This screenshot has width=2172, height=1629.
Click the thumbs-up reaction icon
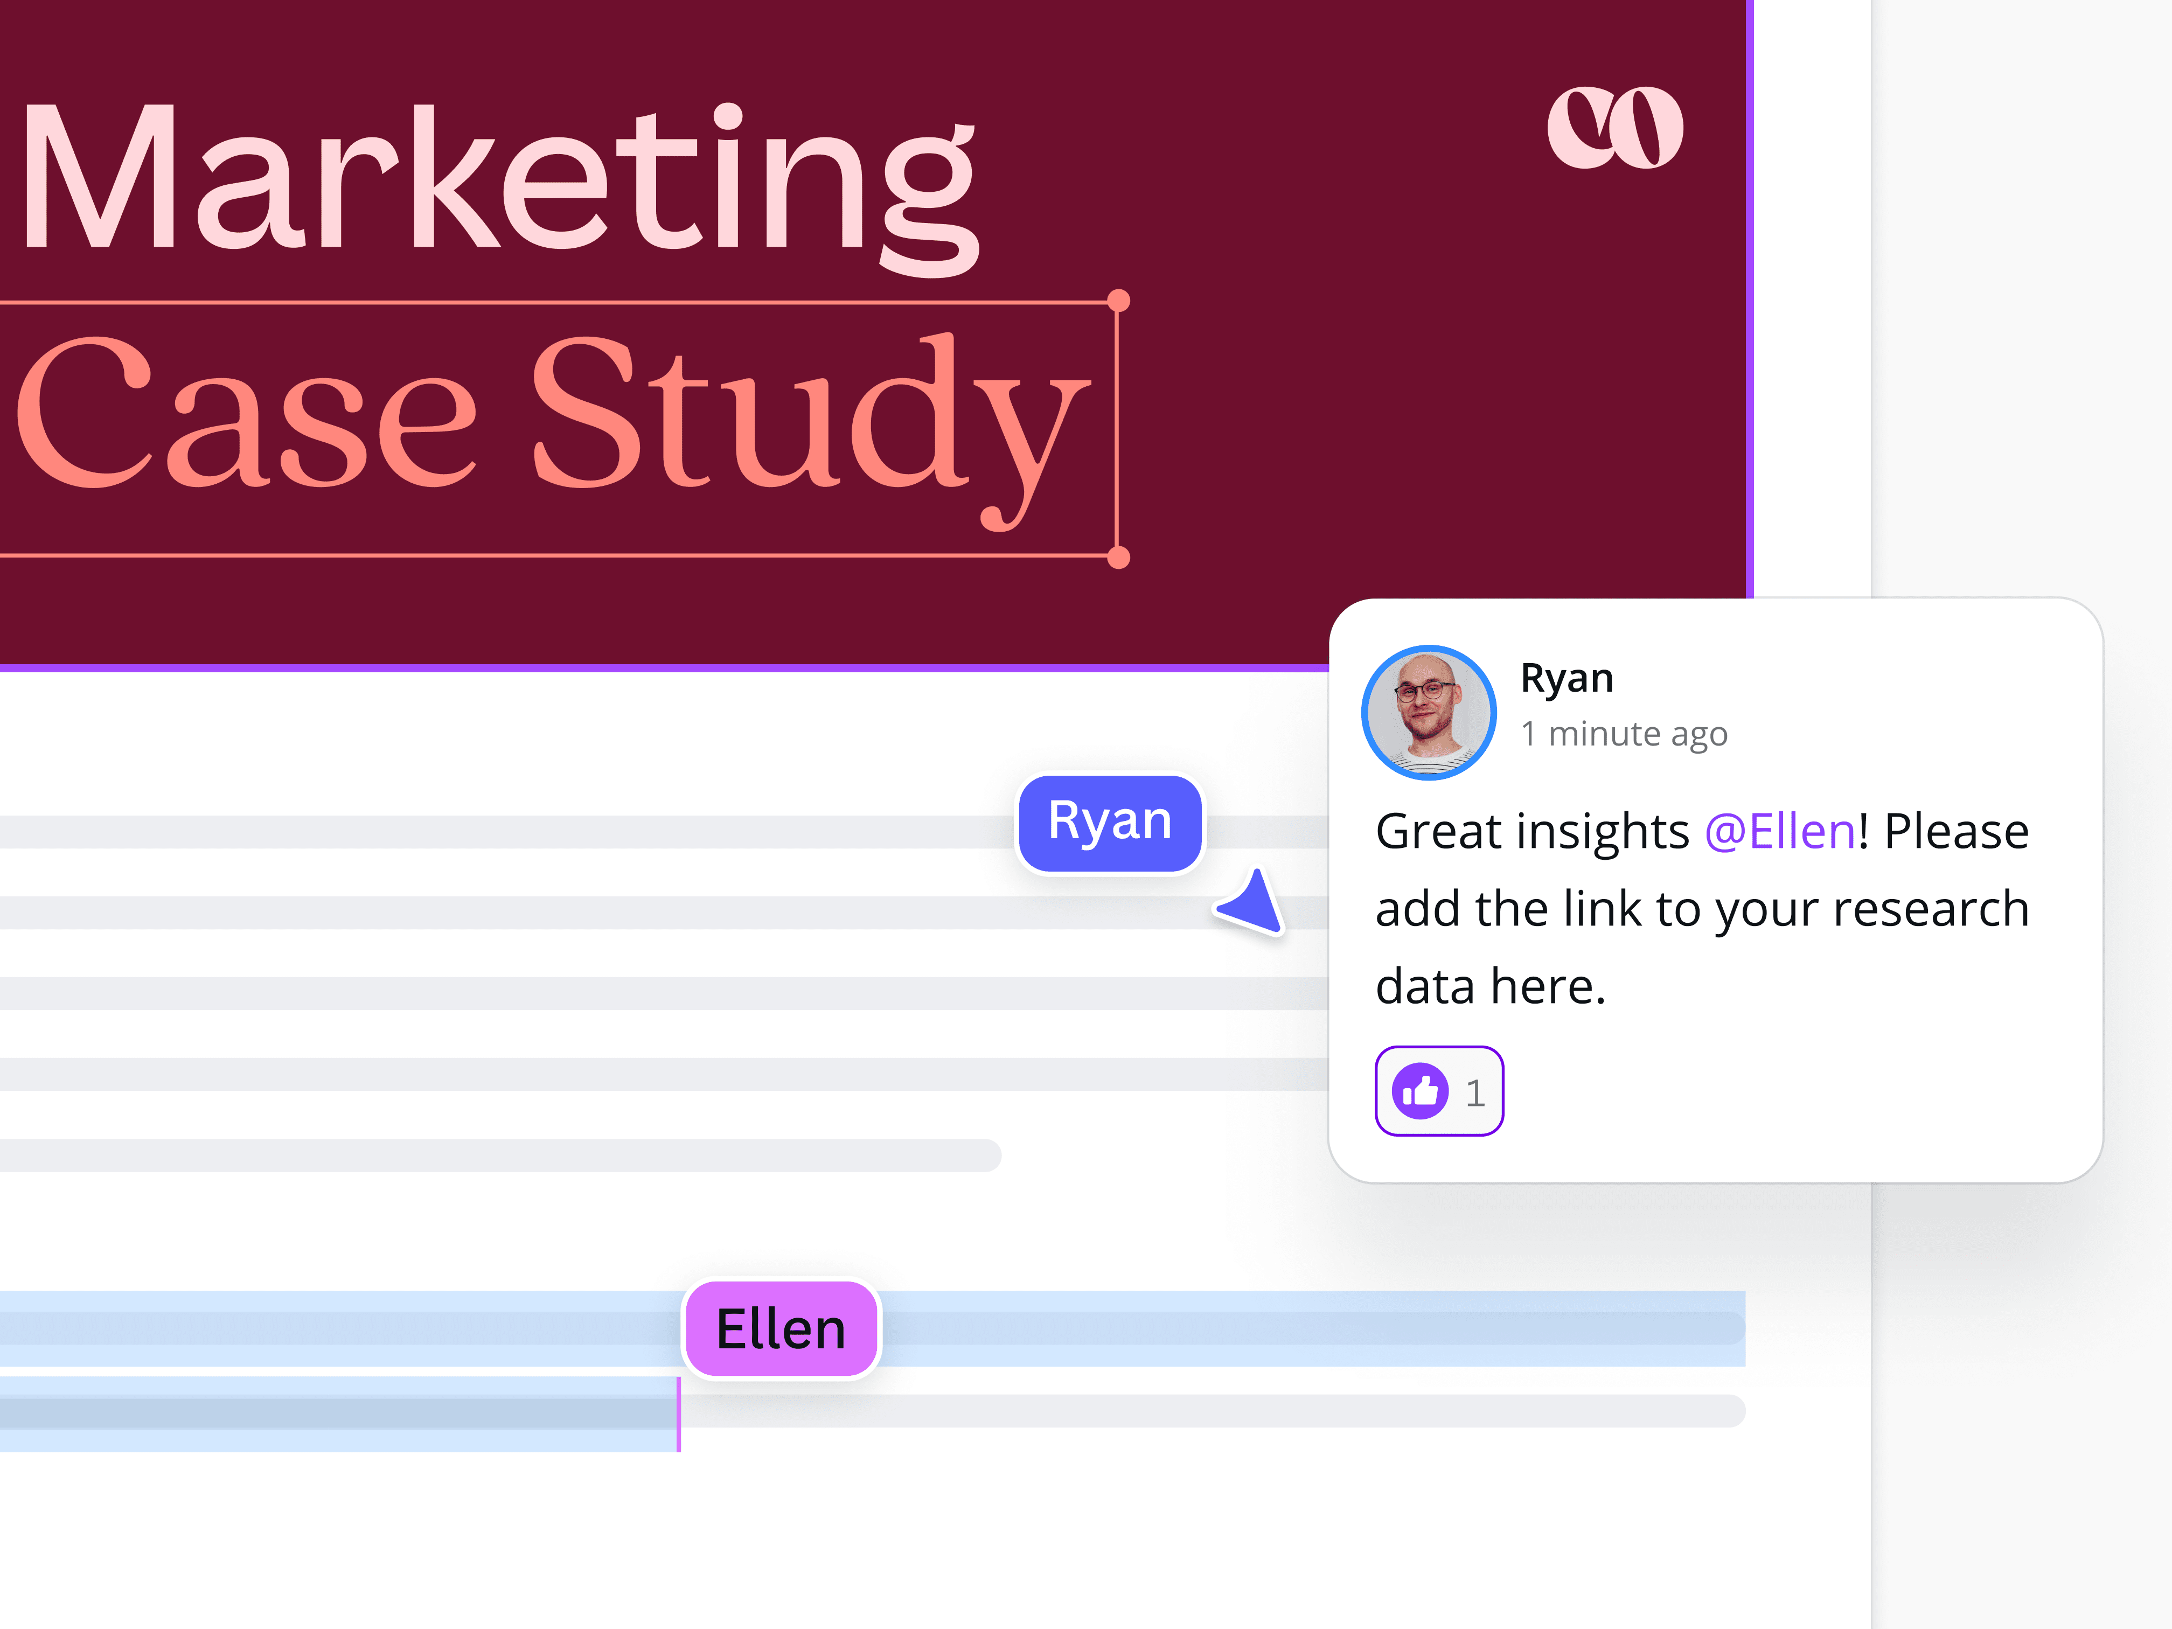coord(1422,1090)
